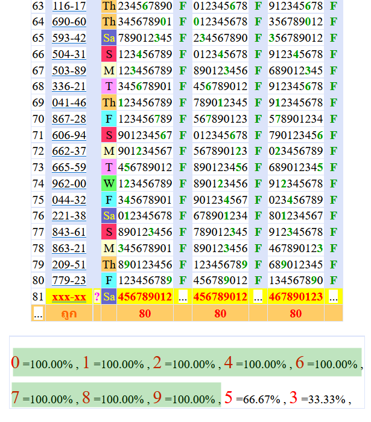The width and height of the screenshot is (371, 422).
Task: Select 356789012 in row 64
Action: click(x=296, y=22)
